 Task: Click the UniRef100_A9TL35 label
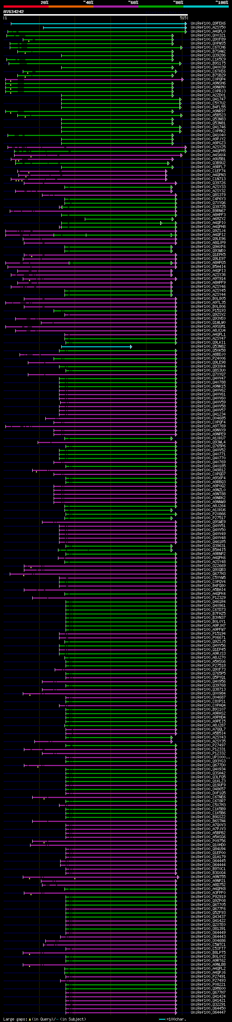[208, 303]
